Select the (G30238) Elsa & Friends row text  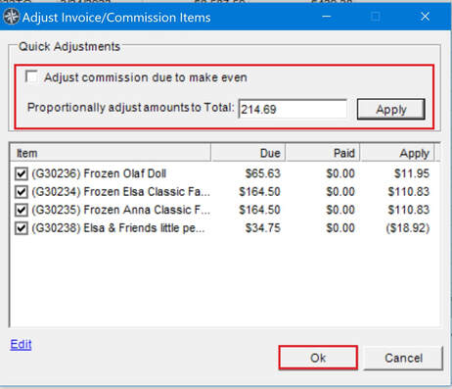[x=118, y=228]
